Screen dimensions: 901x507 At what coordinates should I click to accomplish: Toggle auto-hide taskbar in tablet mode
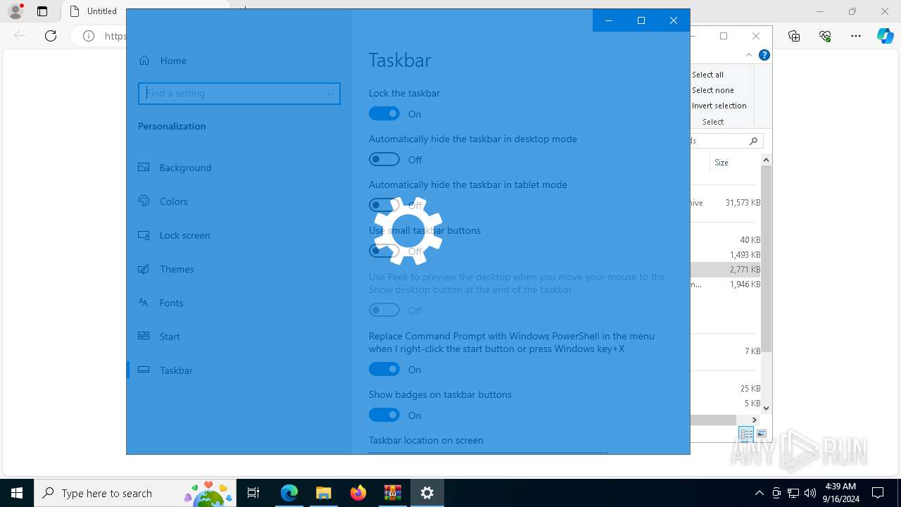384,205
